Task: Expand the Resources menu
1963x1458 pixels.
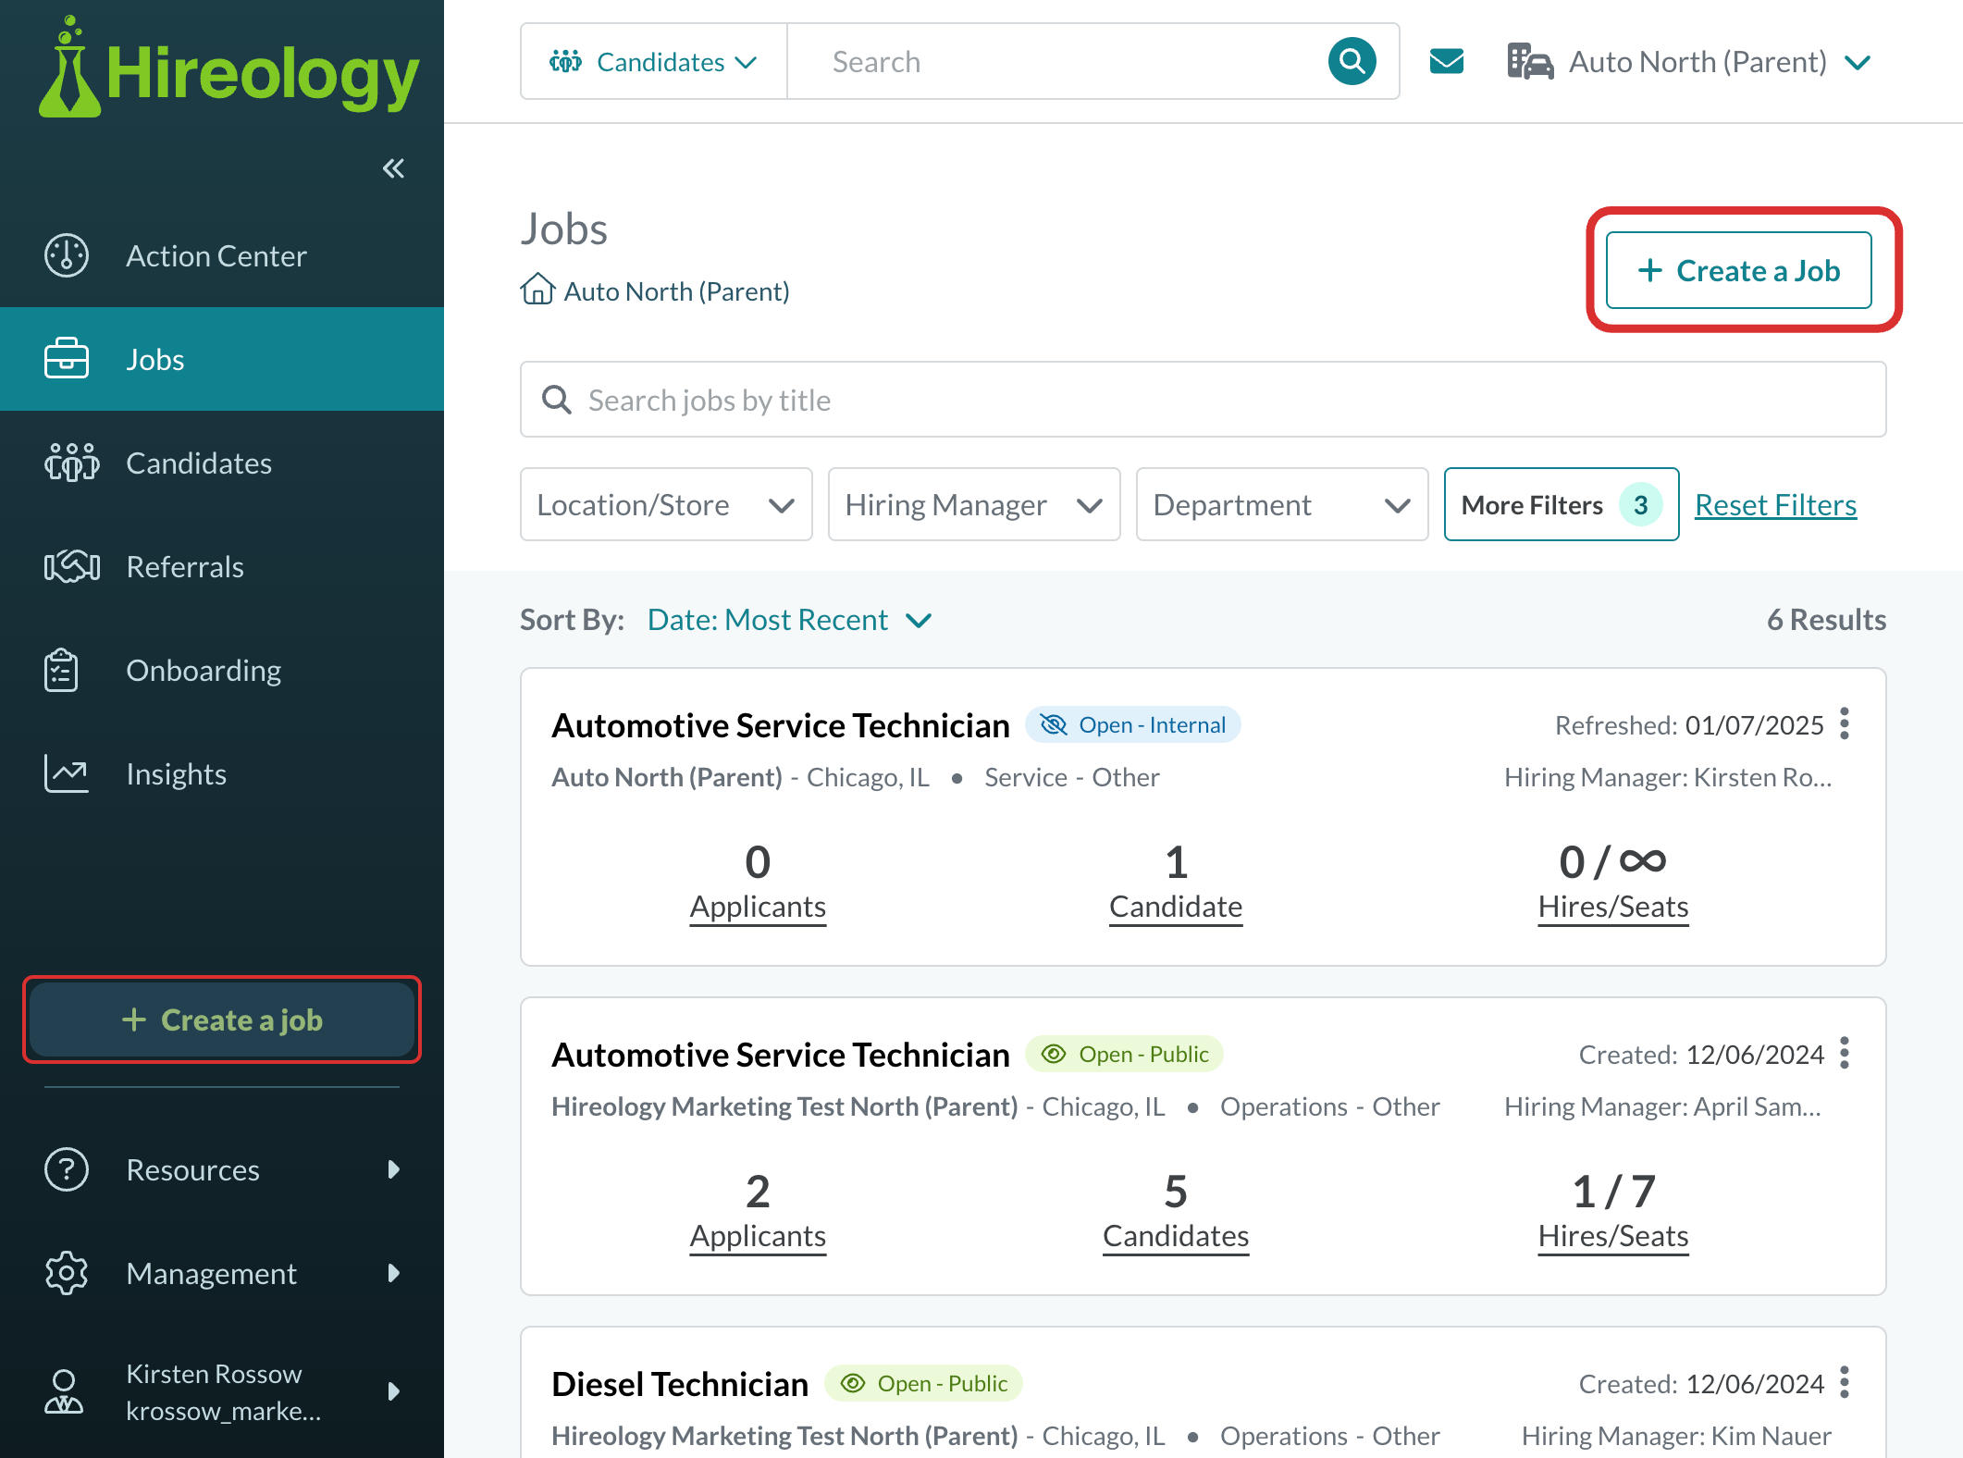Action: tap(222, 1169)
